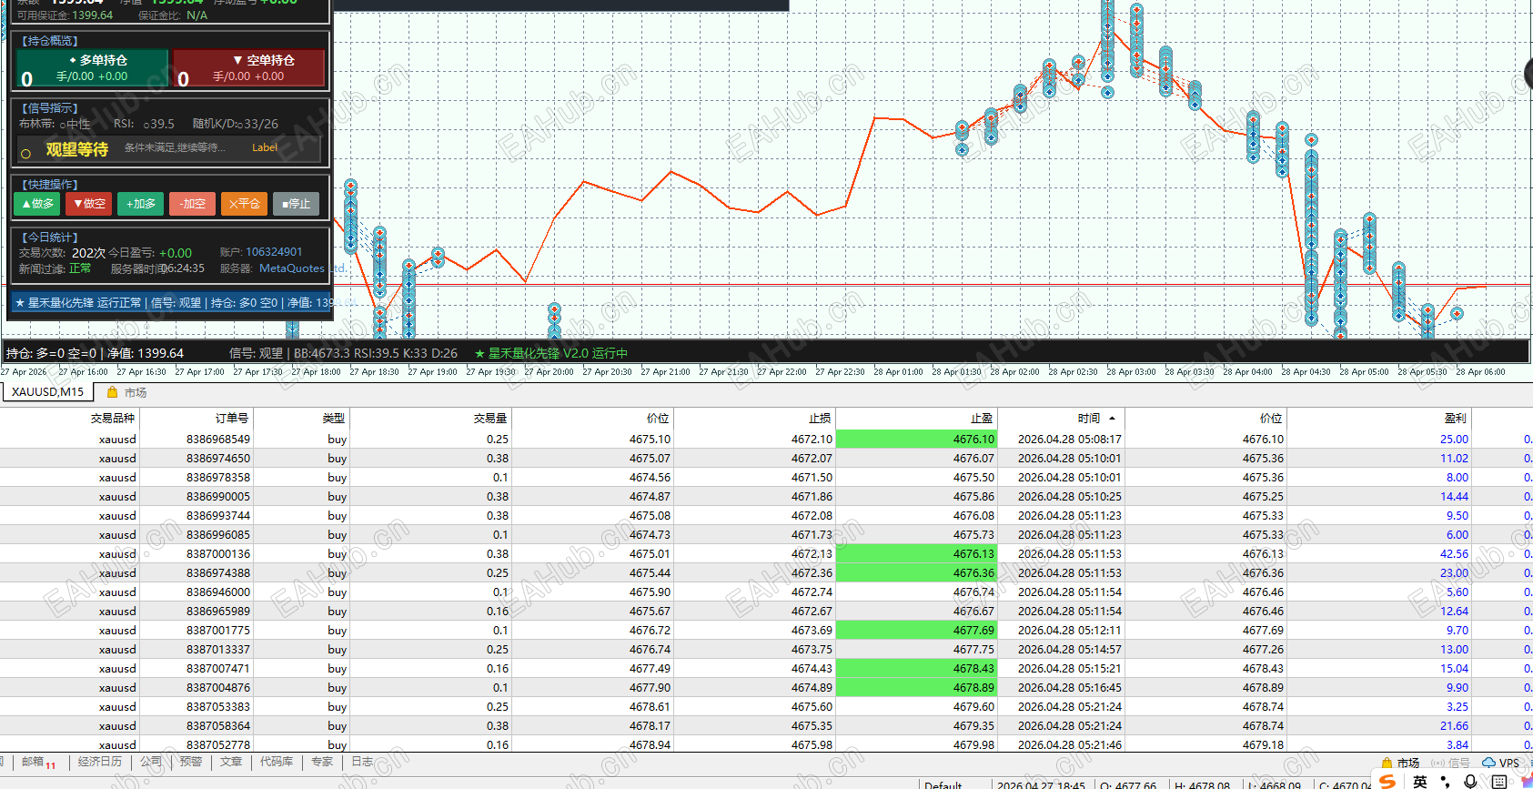1533x789 pixels.
Task: Click the 信号 button at bottom right
Action: pos(1450,763)
